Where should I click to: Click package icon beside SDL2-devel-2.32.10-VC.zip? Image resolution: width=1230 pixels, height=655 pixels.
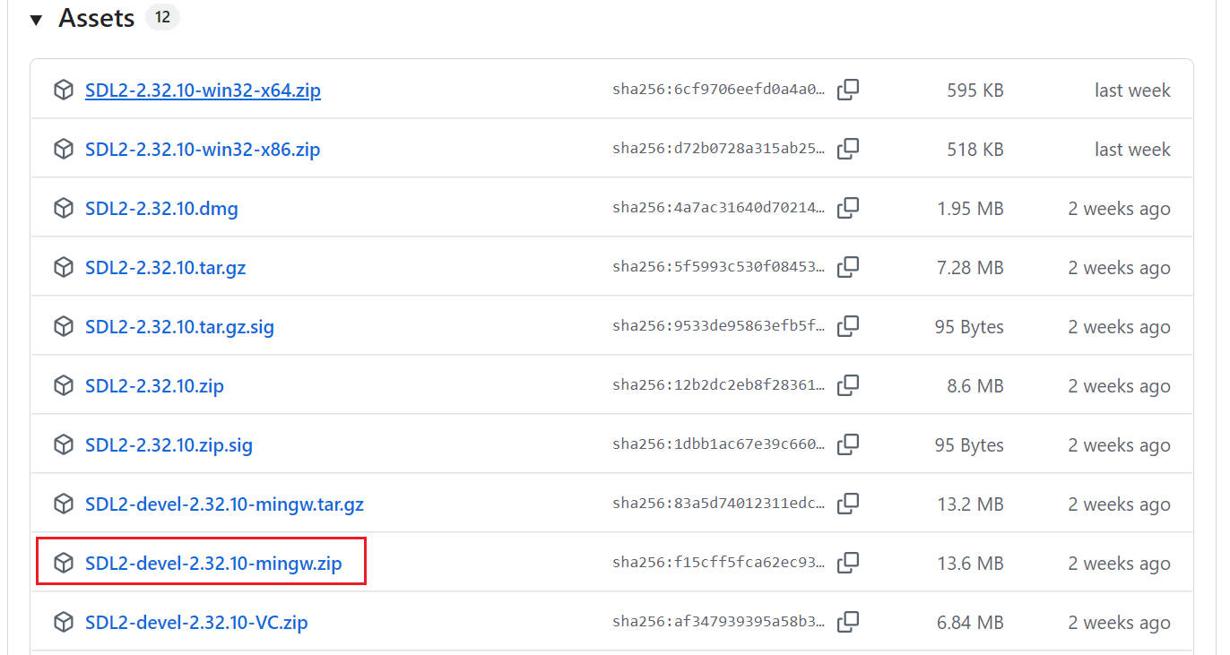tap(64, 622)
